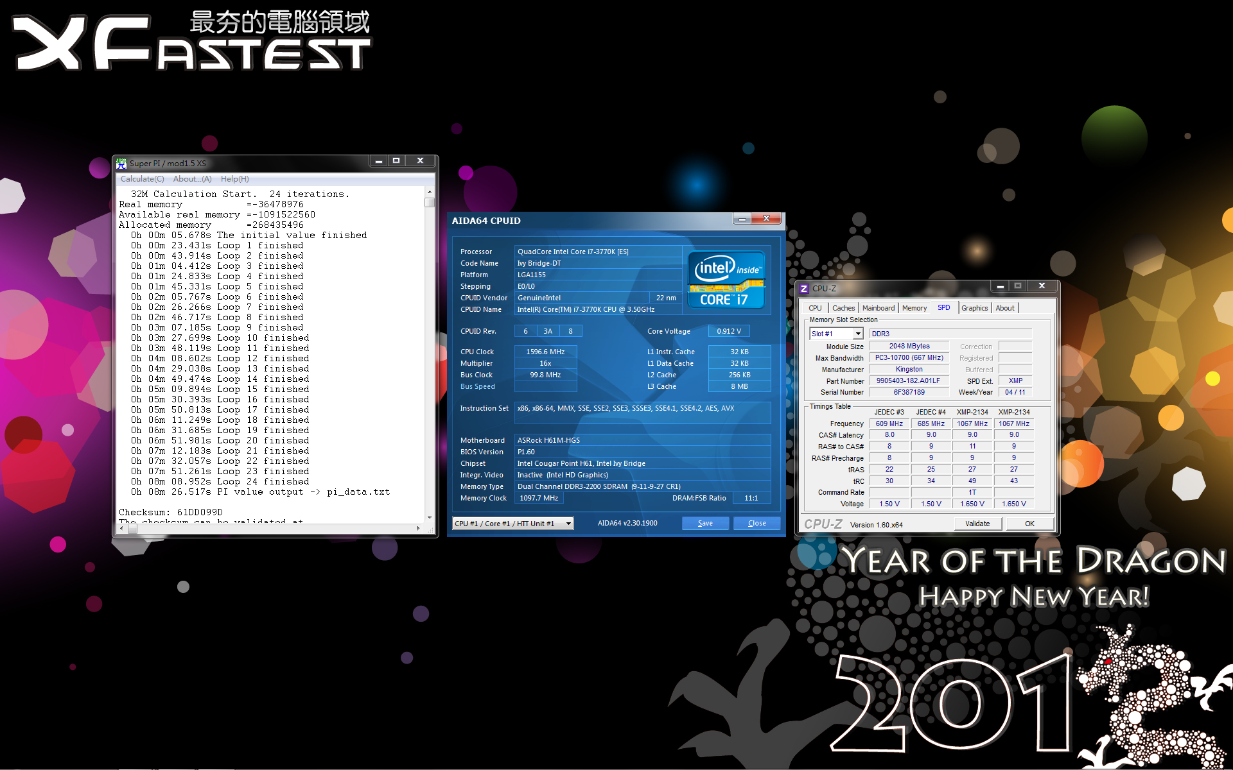
Task: Select the Caches tab in CPU-Z
Action: (843, 308)
